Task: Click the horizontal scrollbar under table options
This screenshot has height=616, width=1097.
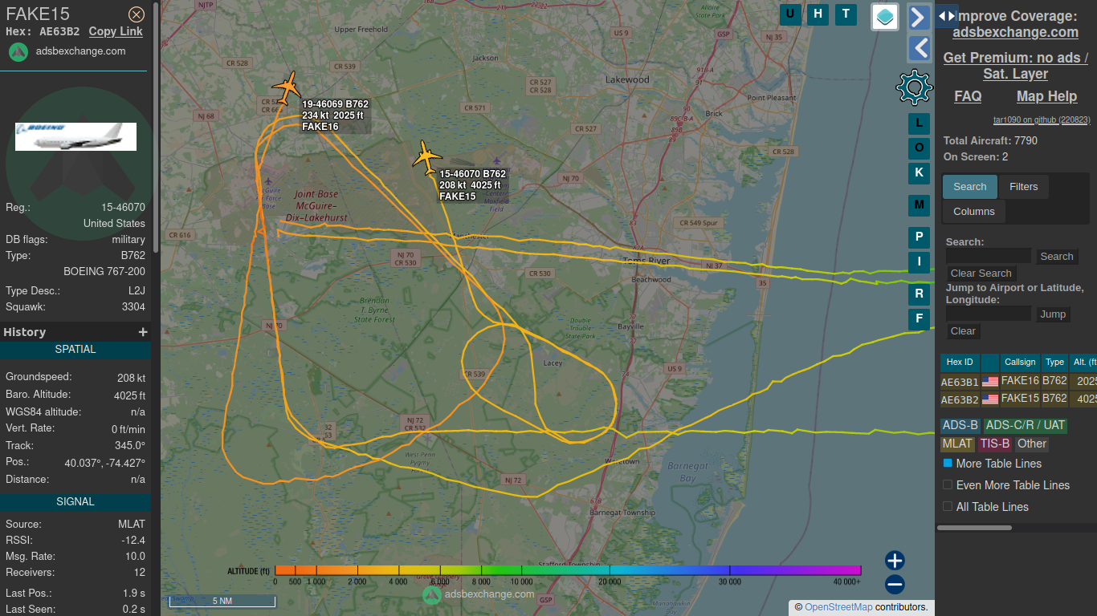Action: (974, 528)
